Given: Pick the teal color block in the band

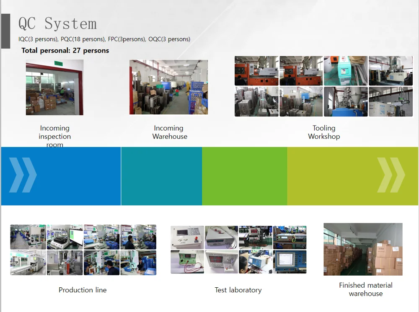Looking at the screenshot, I should pyautogui.click(x=161, y=176).
